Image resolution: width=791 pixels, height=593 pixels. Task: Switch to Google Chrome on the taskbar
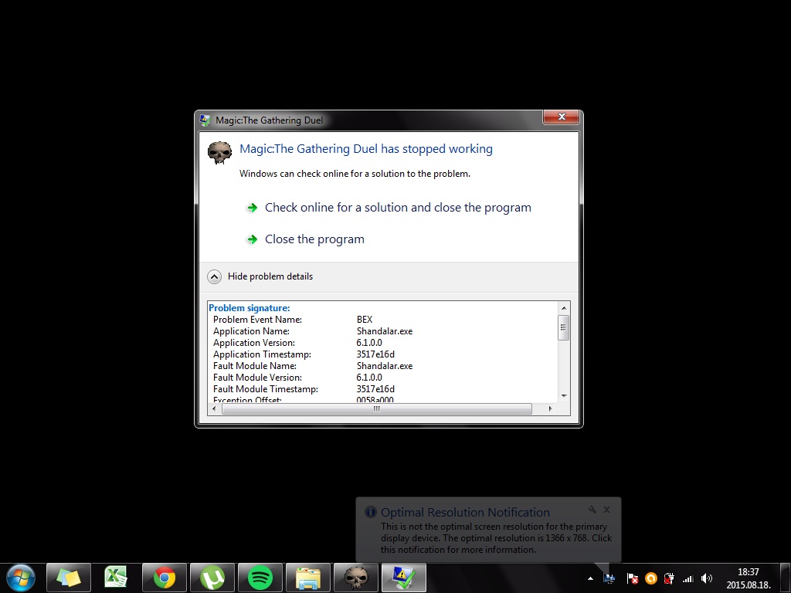(165, 578)
